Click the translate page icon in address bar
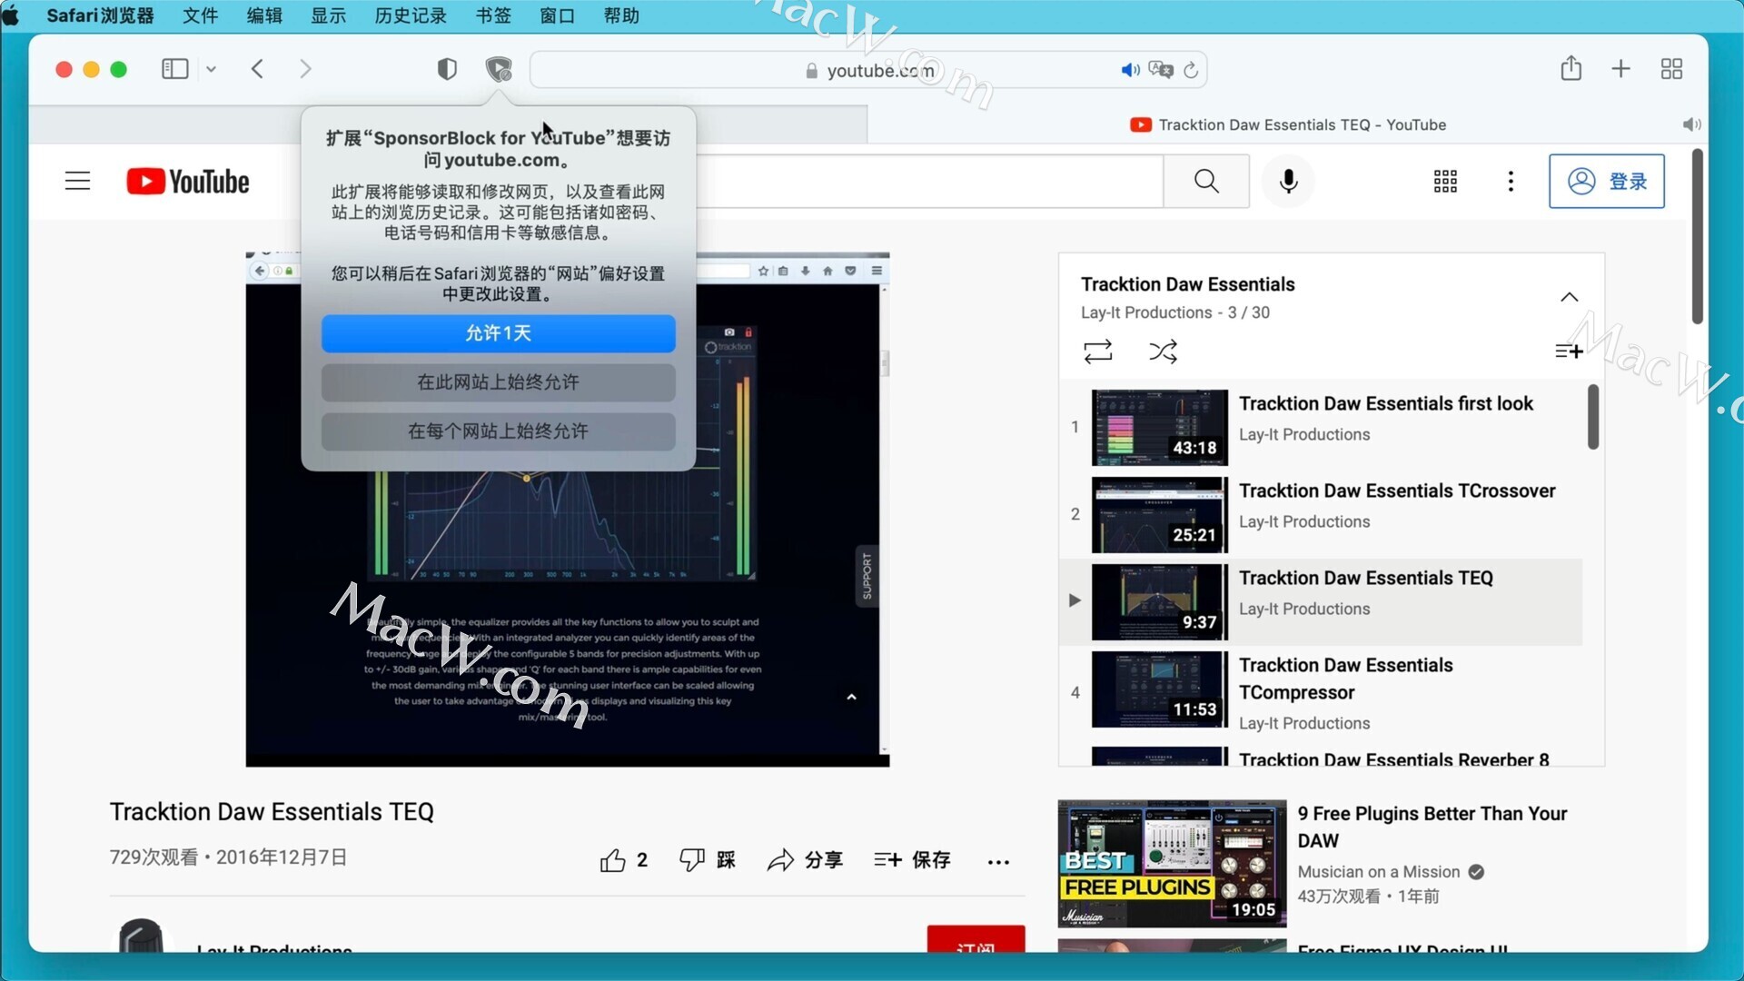 1161,70
